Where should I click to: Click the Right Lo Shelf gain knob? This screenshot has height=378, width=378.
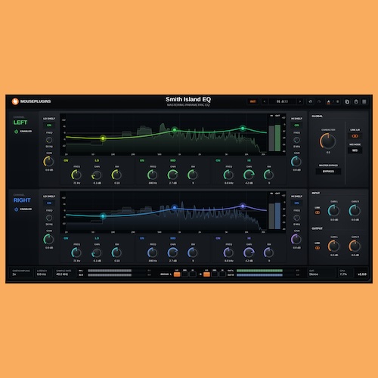coord(48,239)
